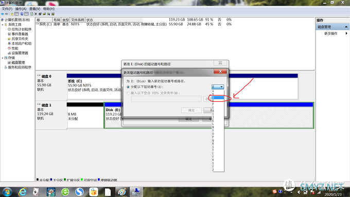Select 设备管理器 in the tree
This screenshot has width=350, height=197.
(20, 53)
